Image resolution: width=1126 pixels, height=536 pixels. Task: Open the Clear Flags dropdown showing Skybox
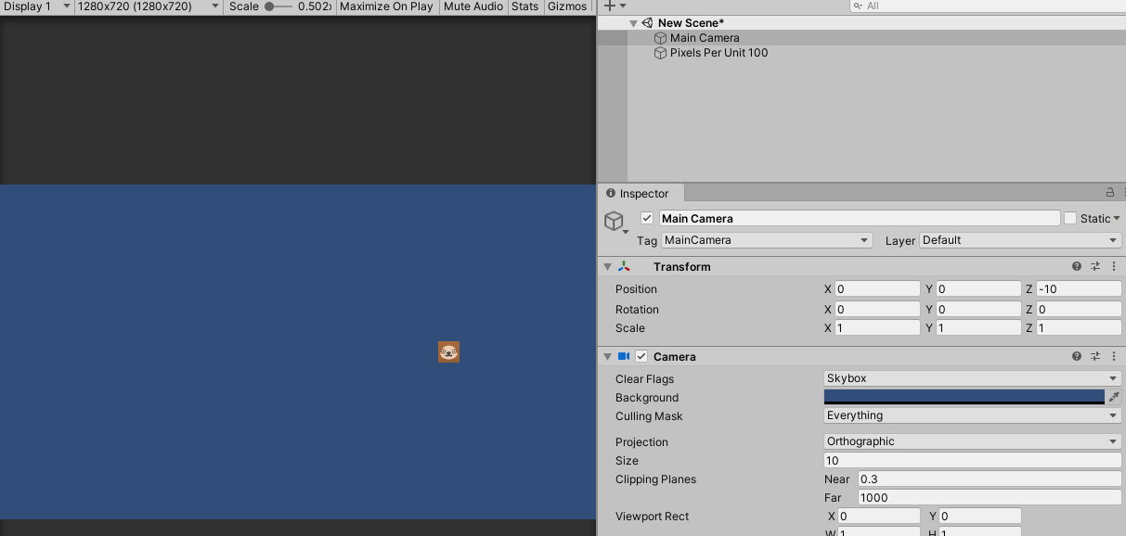coord(973,378)
